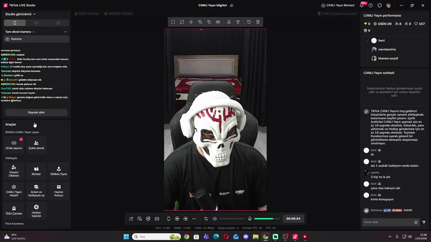
Task: Open more options from the bottom bar ellipsis
Action: click(x=194, y=219)
